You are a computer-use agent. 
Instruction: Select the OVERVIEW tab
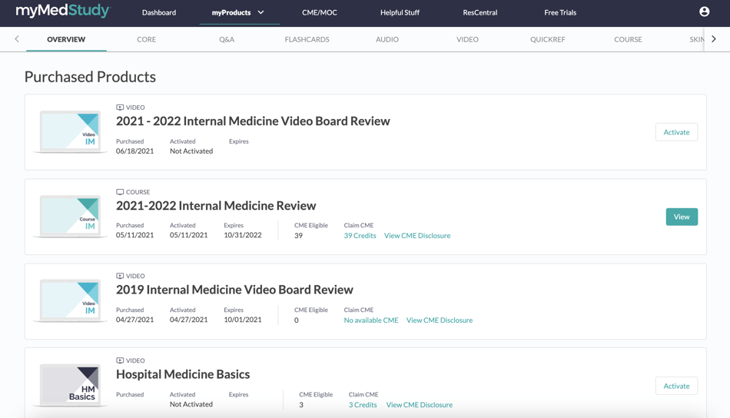pos(66,39)
